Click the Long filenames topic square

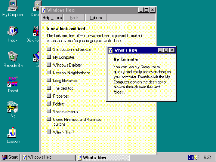coord(49,80)
